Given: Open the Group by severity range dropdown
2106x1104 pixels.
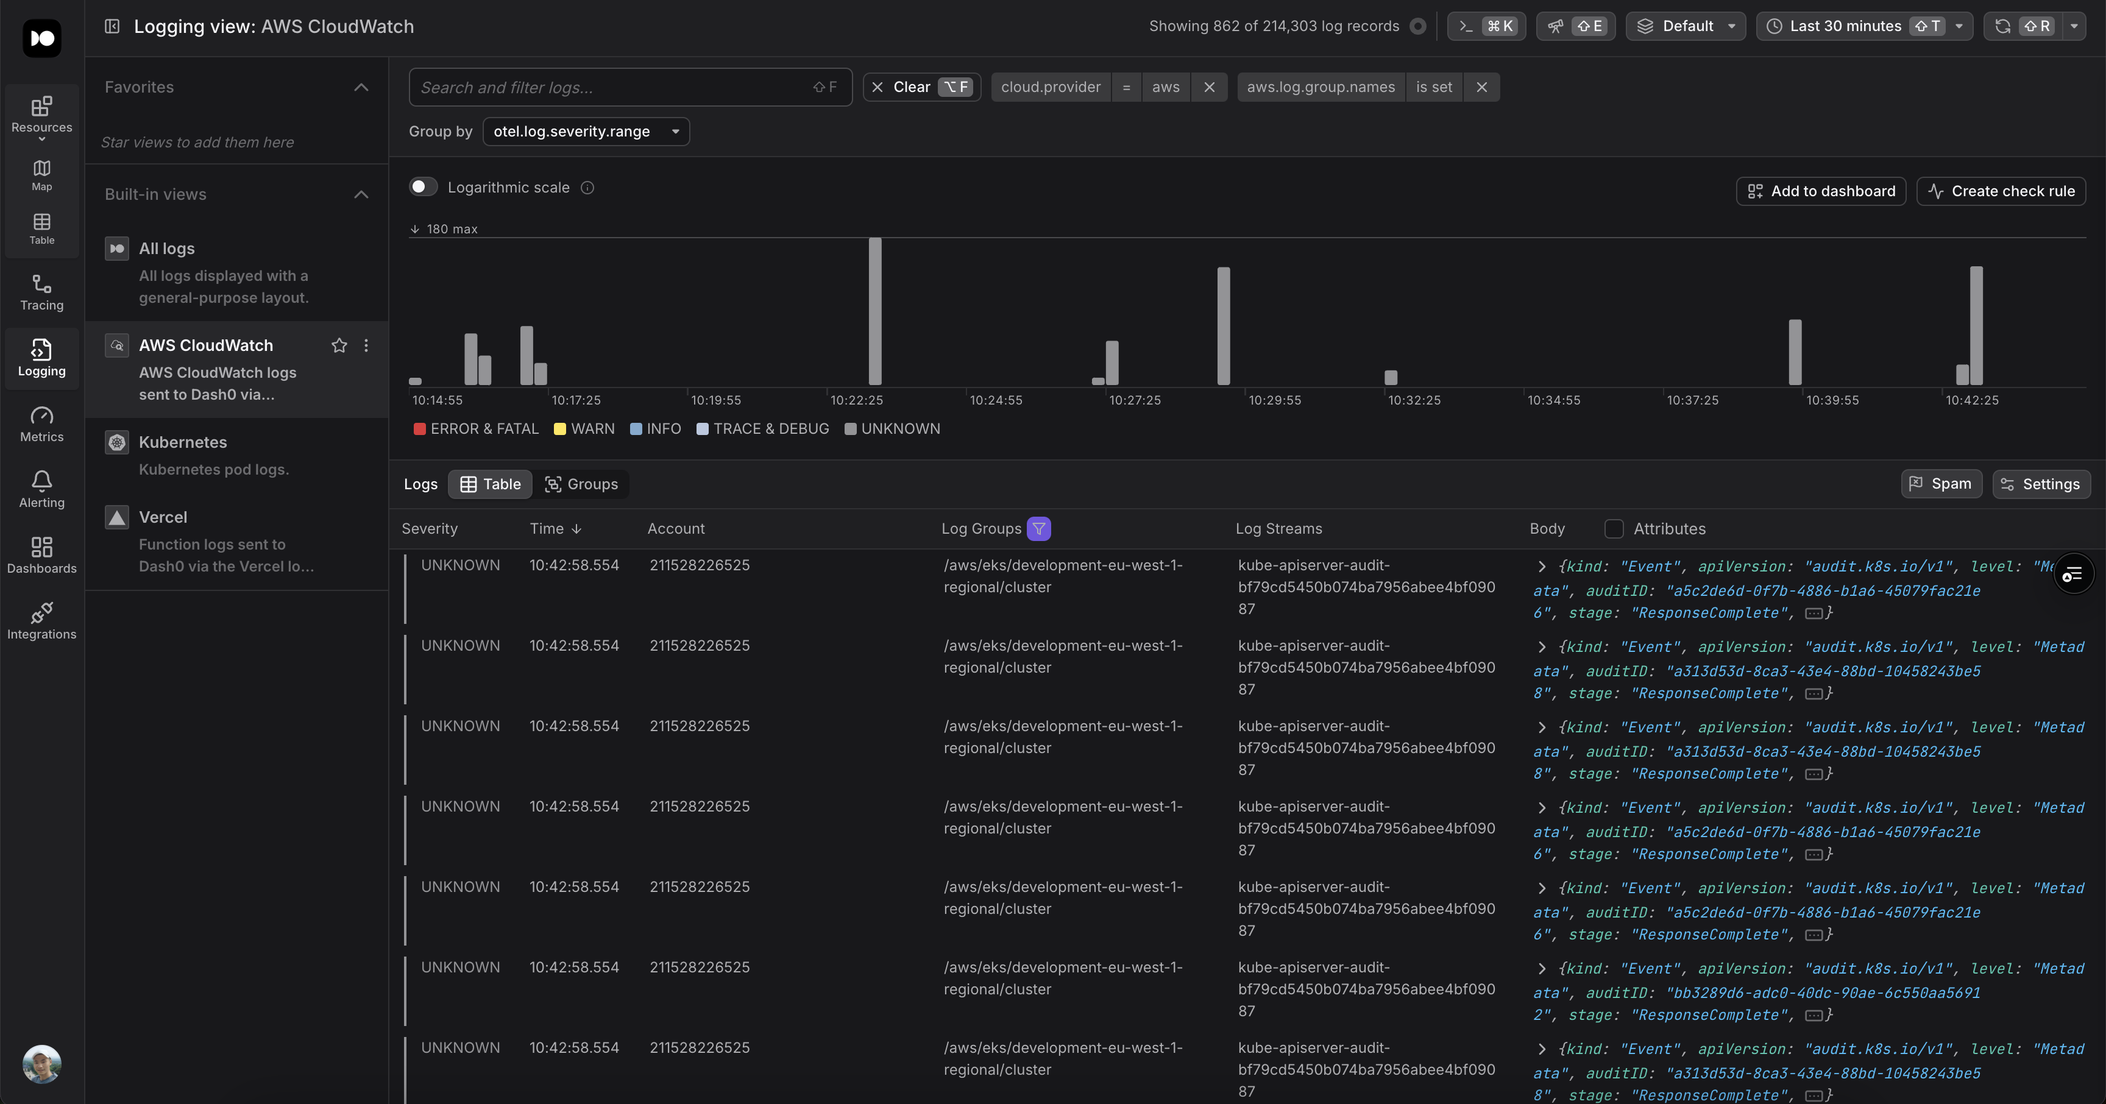Looking at the screenshot, I should pyautogui.click(x=586, y=132).
